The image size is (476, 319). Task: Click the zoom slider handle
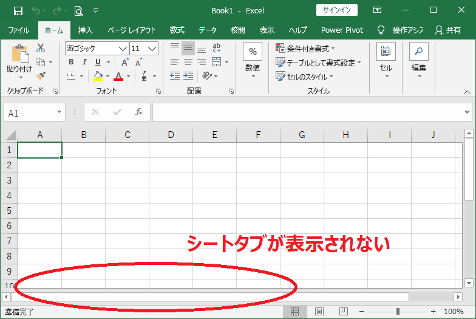coord(398,311)
